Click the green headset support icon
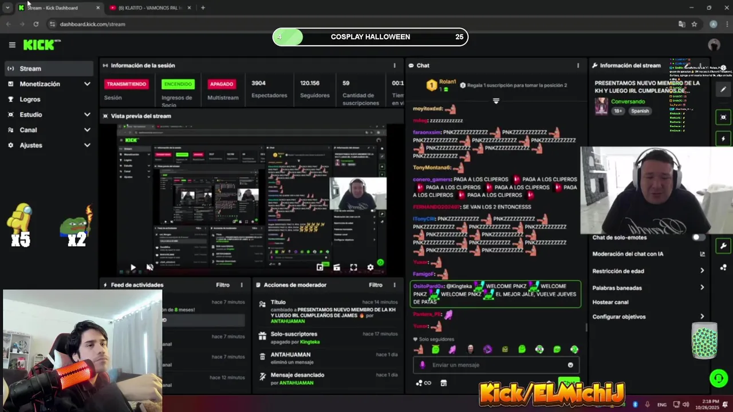 [718, 378]
